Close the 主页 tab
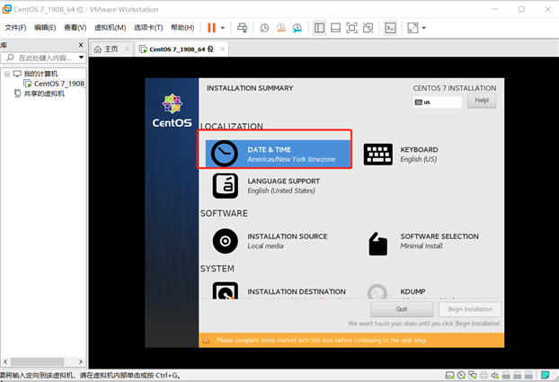The image size is (559, 382). 127,49
